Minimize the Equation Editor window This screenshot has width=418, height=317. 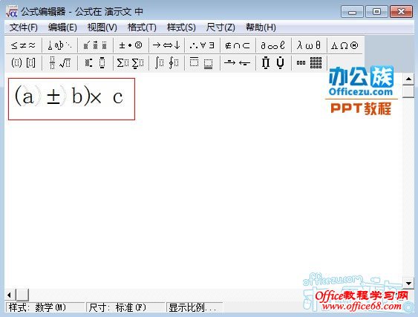coord(352,12)
